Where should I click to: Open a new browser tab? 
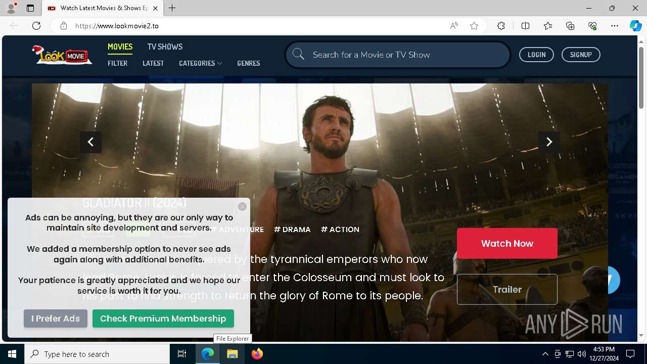coord(172,8)
